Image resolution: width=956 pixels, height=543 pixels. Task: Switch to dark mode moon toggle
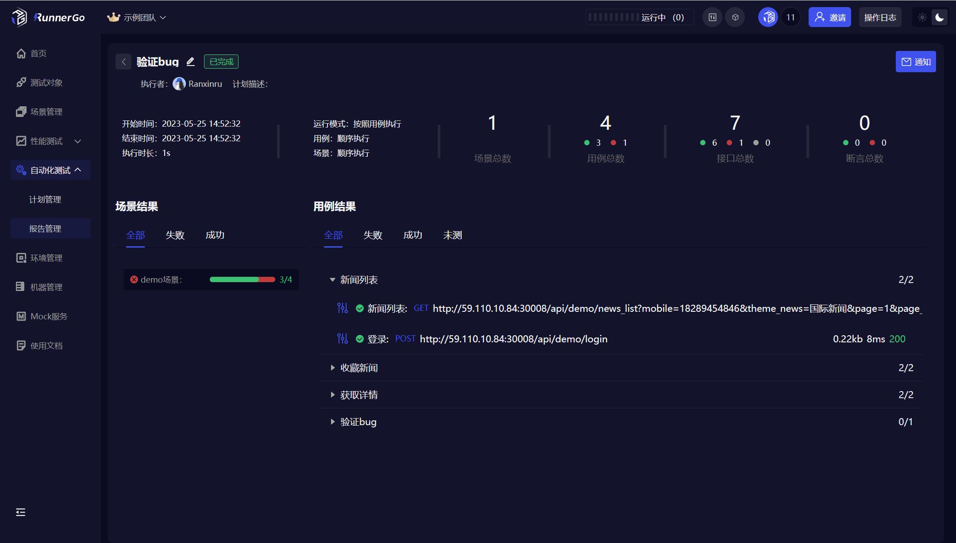(940, 17)
